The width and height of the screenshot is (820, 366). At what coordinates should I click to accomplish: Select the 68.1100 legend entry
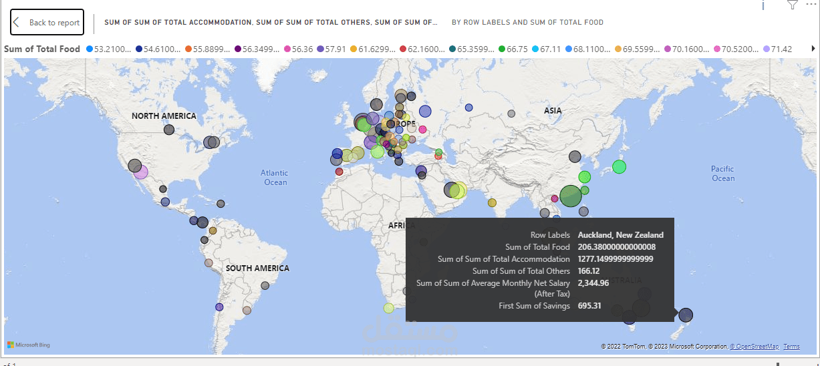pyautogui.click(x=587, y=49)
